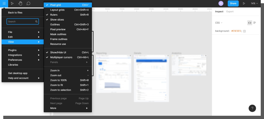
Task: Open the zoom level 14% dropdown
Action: pyautogui.click(x=254, y=3)
